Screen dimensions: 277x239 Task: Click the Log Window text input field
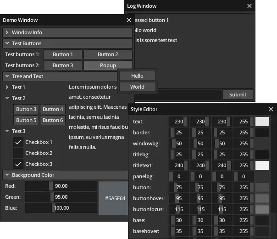coord(178,95)
